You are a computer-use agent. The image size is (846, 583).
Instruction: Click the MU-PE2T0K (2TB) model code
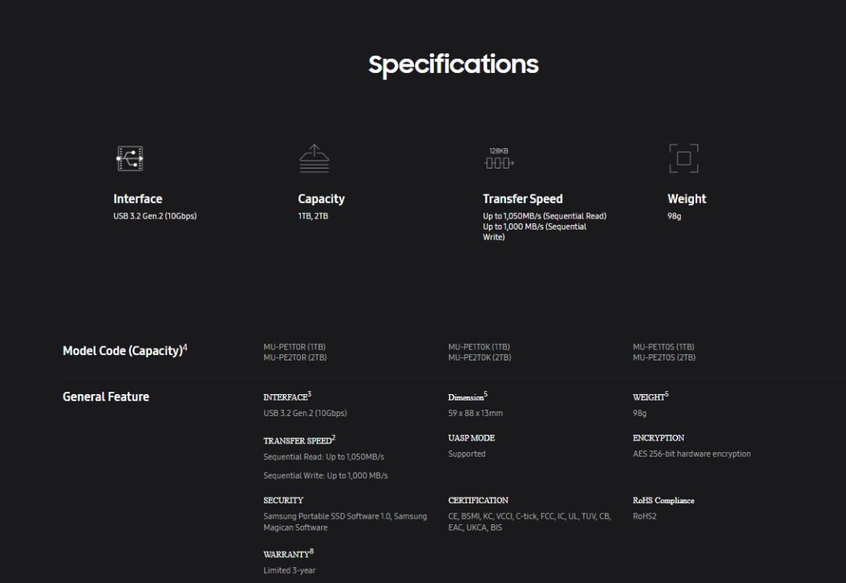(479, 357)
